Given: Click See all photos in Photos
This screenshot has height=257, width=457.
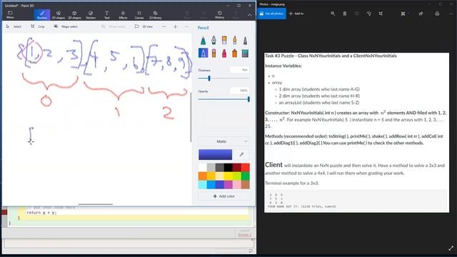Looking at the screenshot, I should [271, 14].
